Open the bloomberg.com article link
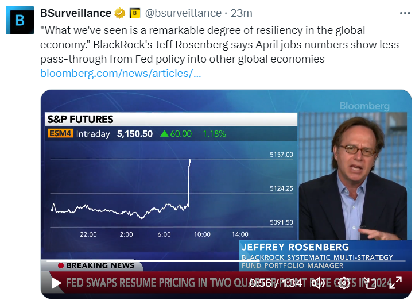The height and width of the screenshot is (304, 419). [121, 74]
